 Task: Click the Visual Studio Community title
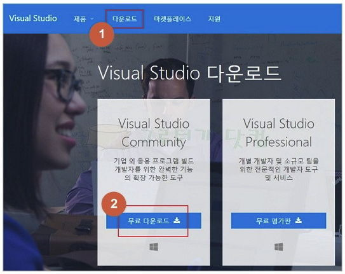[154, 133]
